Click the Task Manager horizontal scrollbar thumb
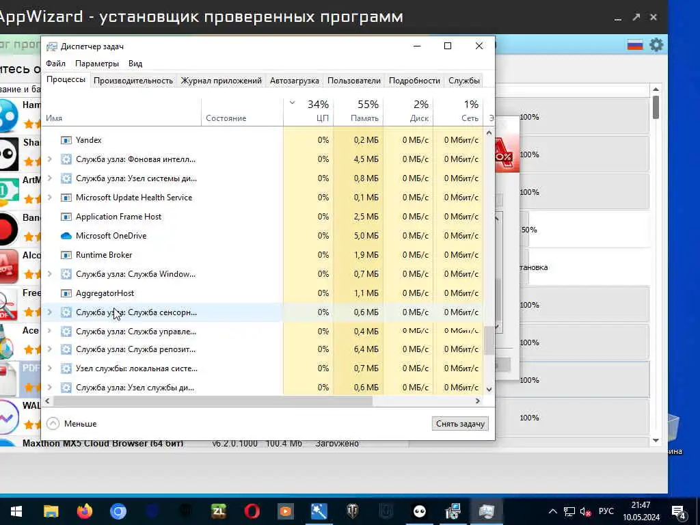This screenshot has width=700, height=525. coord(213,401)
